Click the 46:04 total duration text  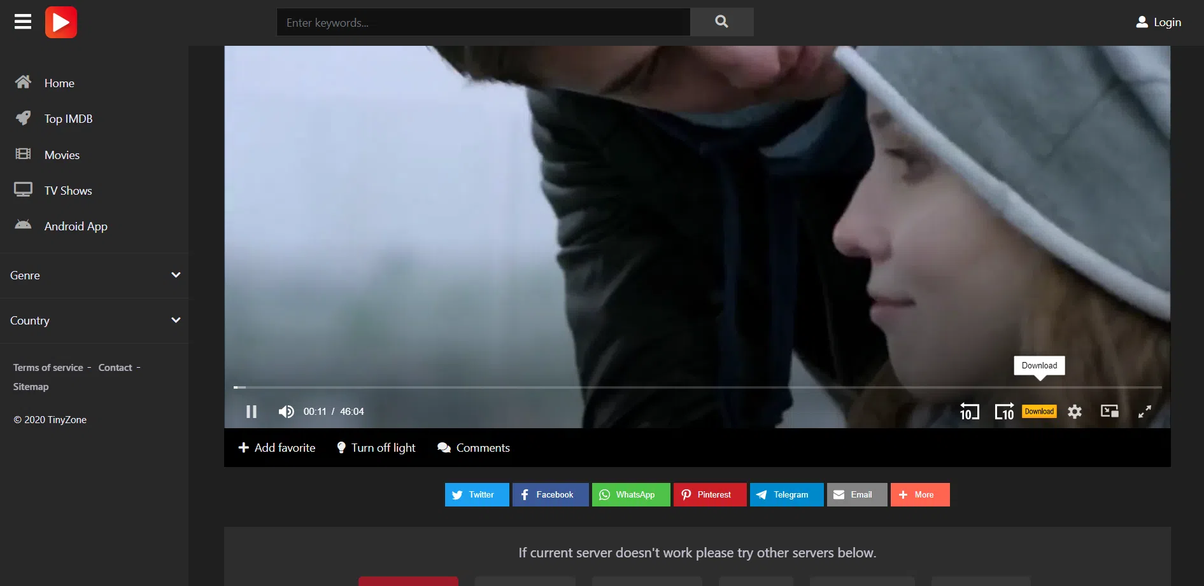point(351,412)
